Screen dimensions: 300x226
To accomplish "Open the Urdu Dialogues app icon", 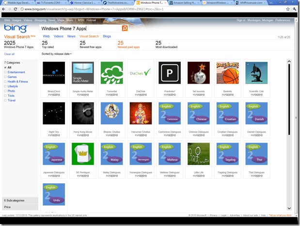I will coord(54,194).
